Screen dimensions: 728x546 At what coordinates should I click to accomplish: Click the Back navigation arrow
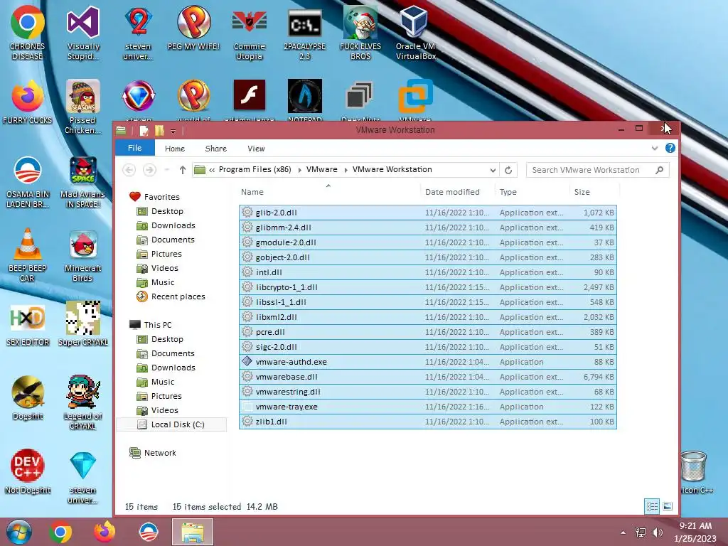(x=129, y=170)
